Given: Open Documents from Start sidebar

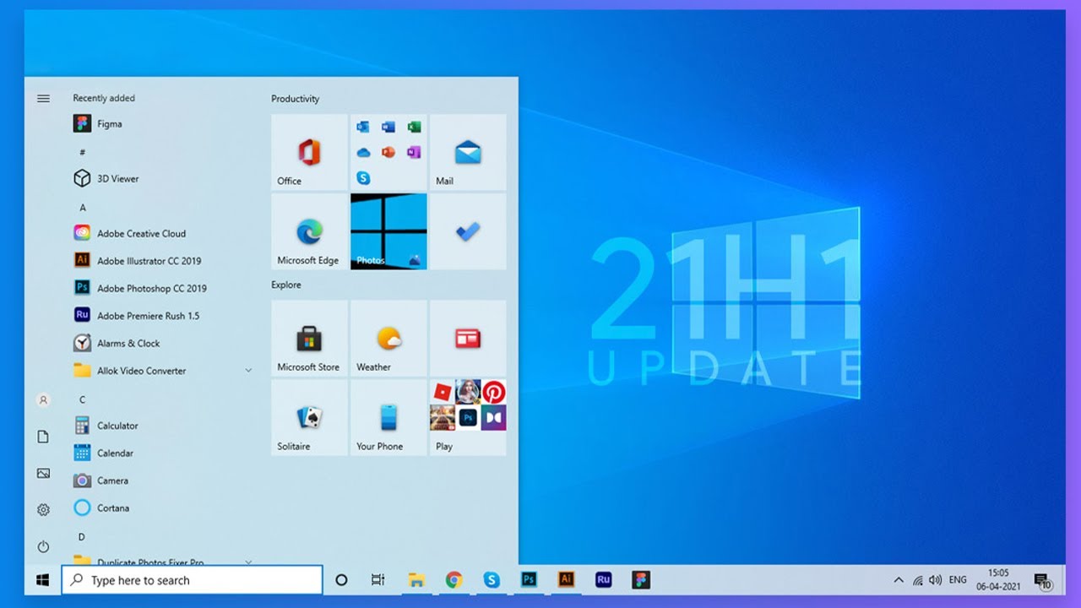Looking at the screenshot, I should [43, 437].
